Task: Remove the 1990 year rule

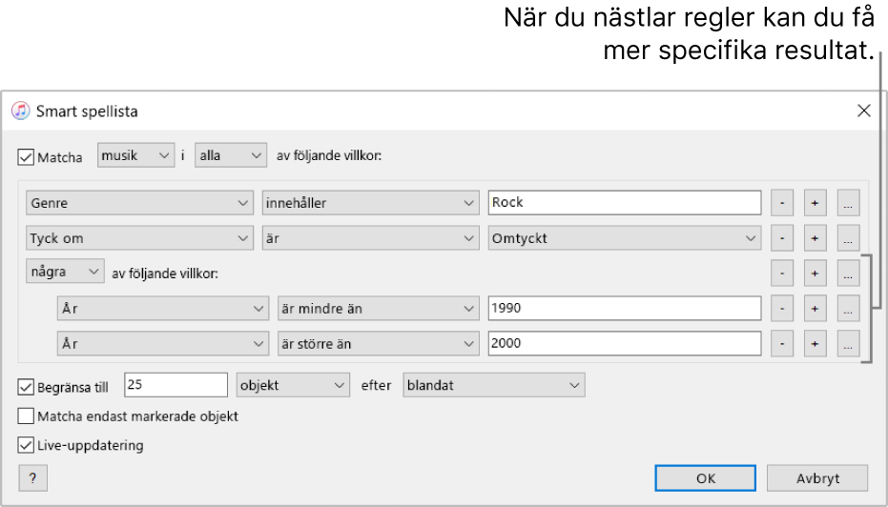Action: pyautogui.click(x=782, y=309)
